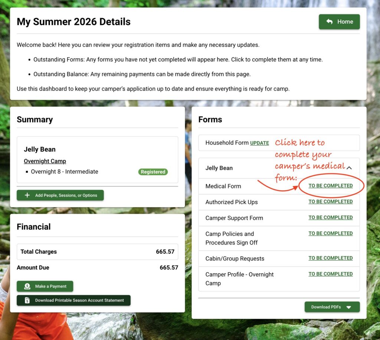
Task: Complete Camp Policies and Procedures Sign Off
Action: coord(331,234)
